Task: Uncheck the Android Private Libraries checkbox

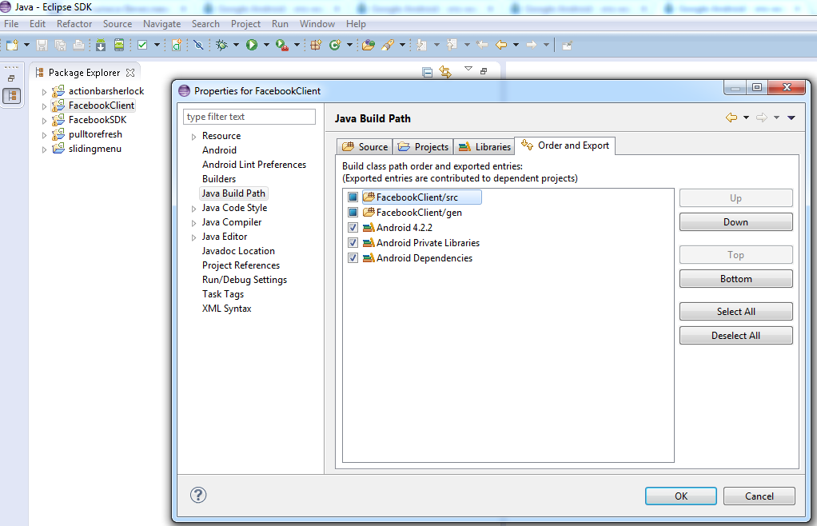Action: pos(353,243)
